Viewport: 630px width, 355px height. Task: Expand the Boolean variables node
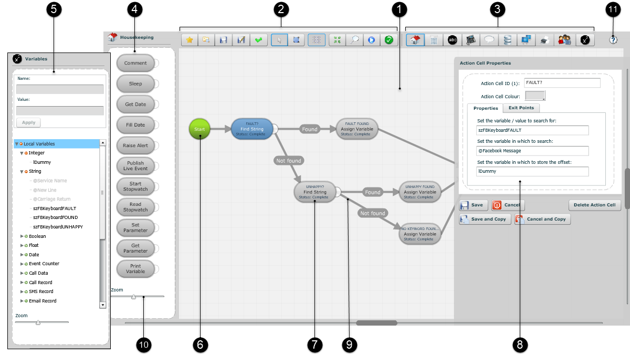point(22,236)
